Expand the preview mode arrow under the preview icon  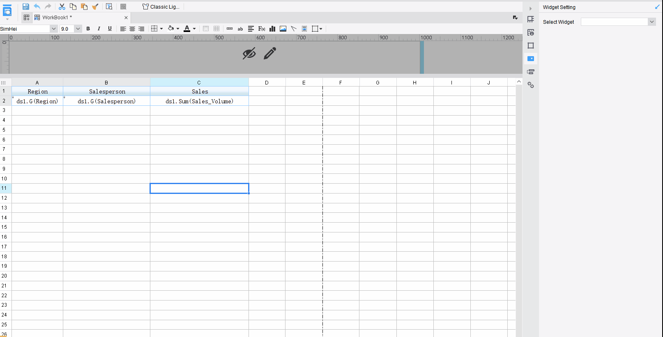[x=7, y=19]
